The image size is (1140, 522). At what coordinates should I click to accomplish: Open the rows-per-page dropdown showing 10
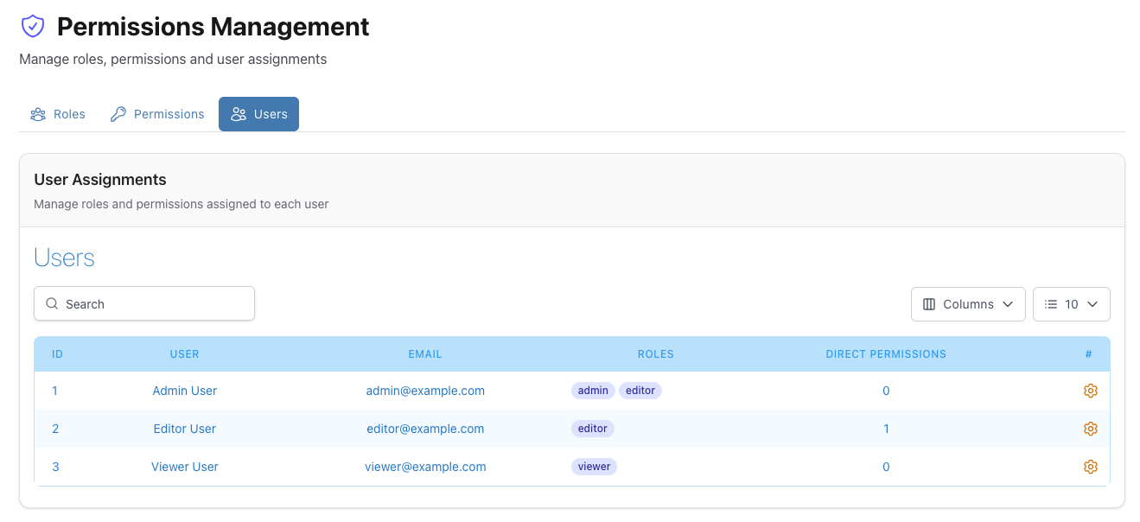click(x=1071, y=303)
